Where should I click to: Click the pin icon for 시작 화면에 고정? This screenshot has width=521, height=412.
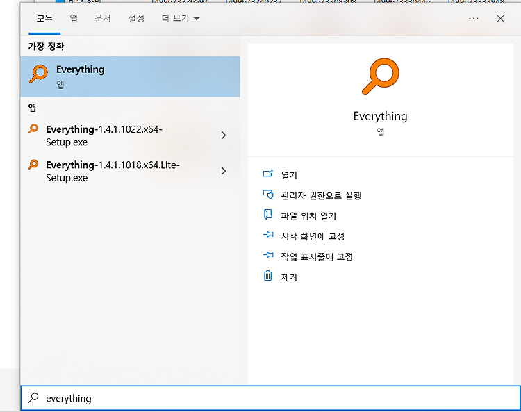click(x=268, y=235)
